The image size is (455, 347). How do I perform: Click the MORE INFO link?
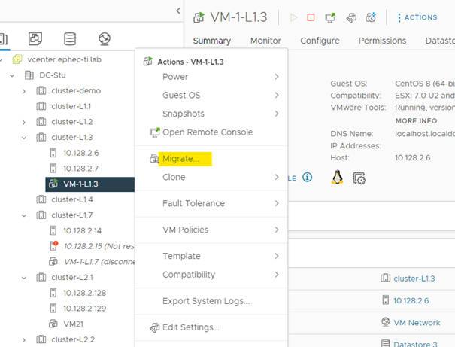[417, 120]
